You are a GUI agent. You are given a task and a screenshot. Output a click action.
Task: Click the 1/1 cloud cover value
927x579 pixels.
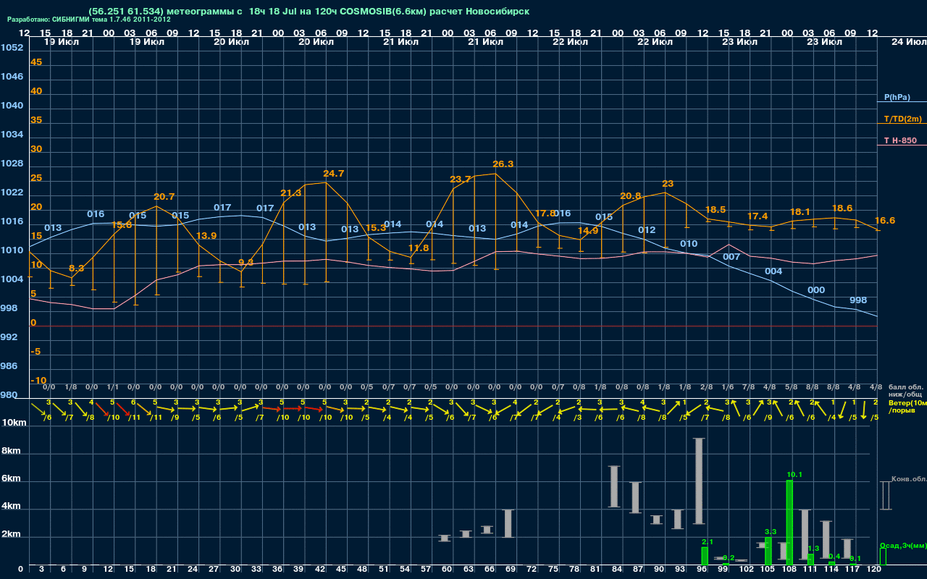[x=113, y=387]
